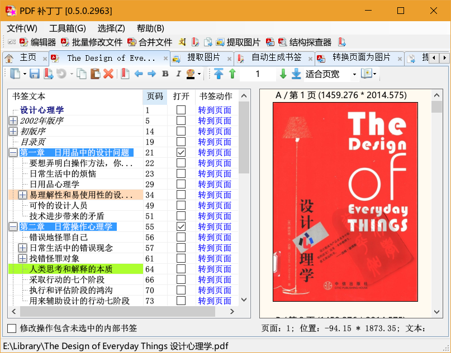This screenshot has height=353, width=451.
Task: Uncheck 打开 checkbox for 第一章 row
Action: coord(181,152)
